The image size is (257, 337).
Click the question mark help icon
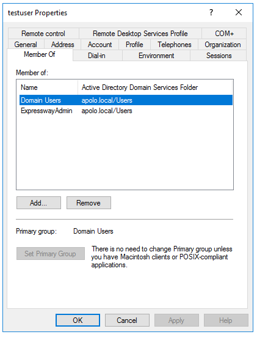tap(211, 12)
